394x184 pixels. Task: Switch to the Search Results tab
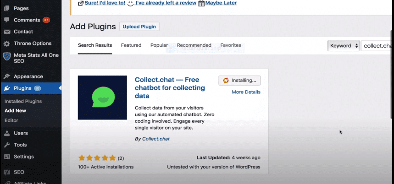95,45
